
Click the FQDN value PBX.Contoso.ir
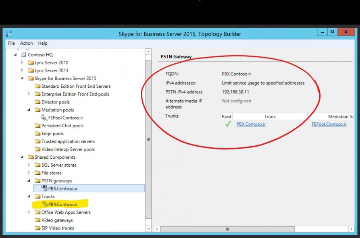point(236,74)
